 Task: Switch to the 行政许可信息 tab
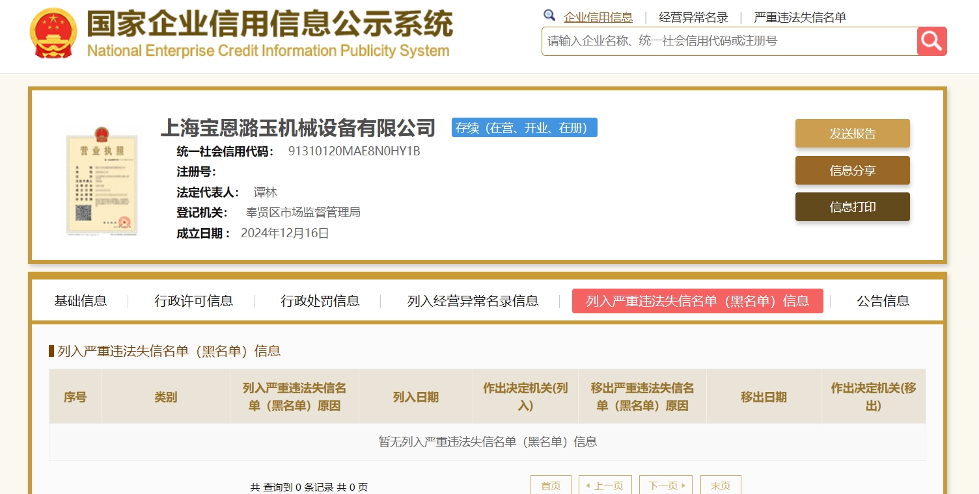coord(194,301)
